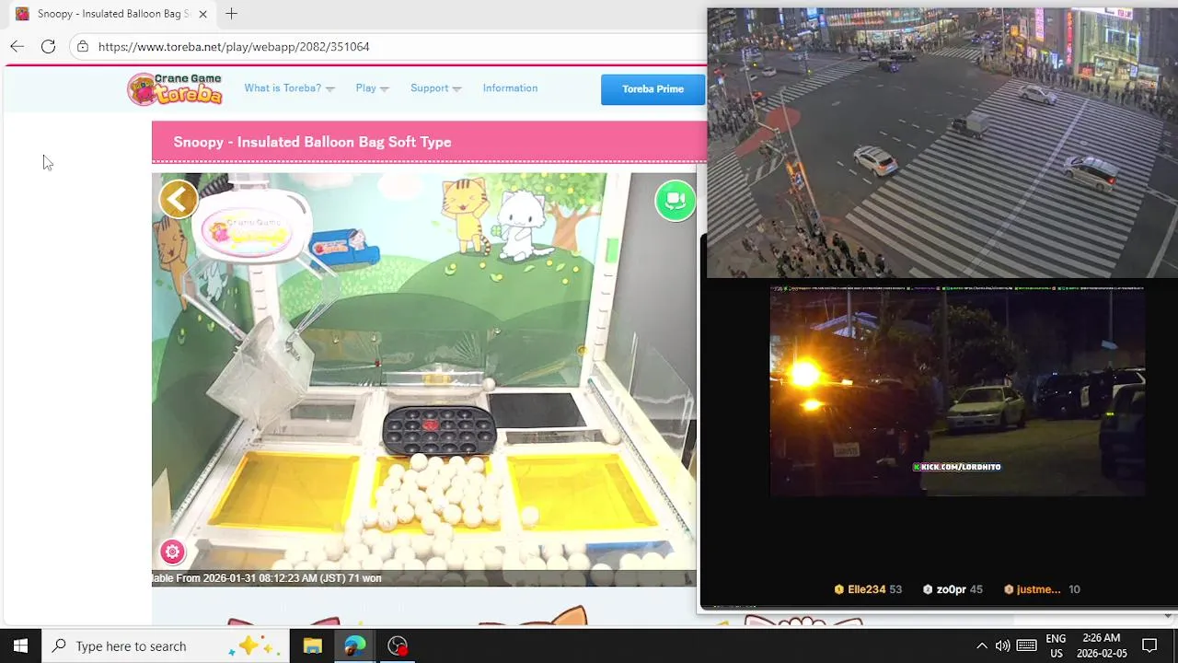Click the Toreba Prime button
1178x663 pixels.
click(653, 89)
